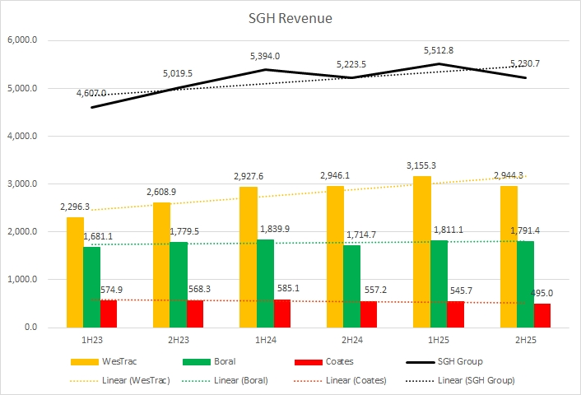
Task: Select the yellow WesTrac bar for 1H25
Action: 422,251
